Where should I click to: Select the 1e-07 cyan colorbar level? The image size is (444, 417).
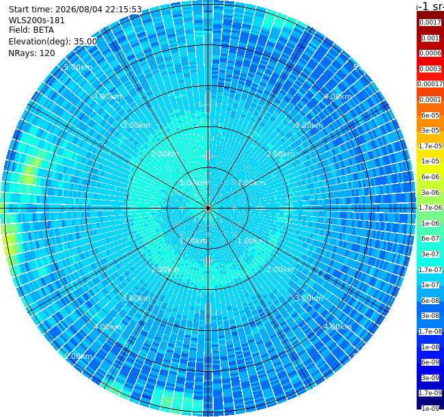coord(430,285)
